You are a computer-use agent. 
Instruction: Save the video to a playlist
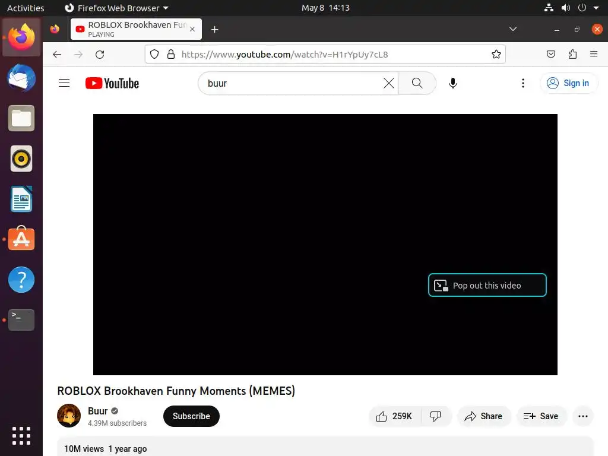540,416
